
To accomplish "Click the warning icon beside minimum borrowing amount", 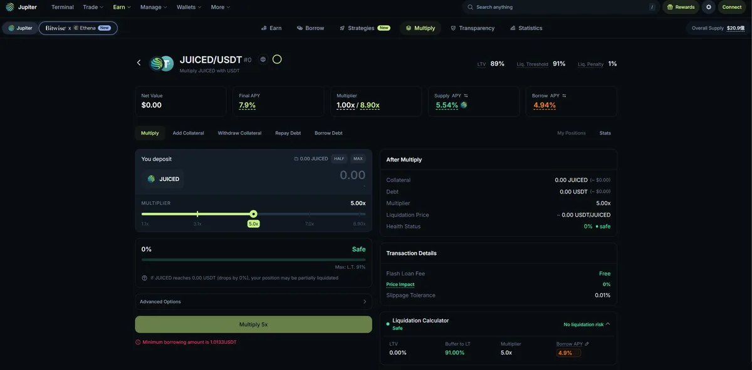I will (138, 342).
